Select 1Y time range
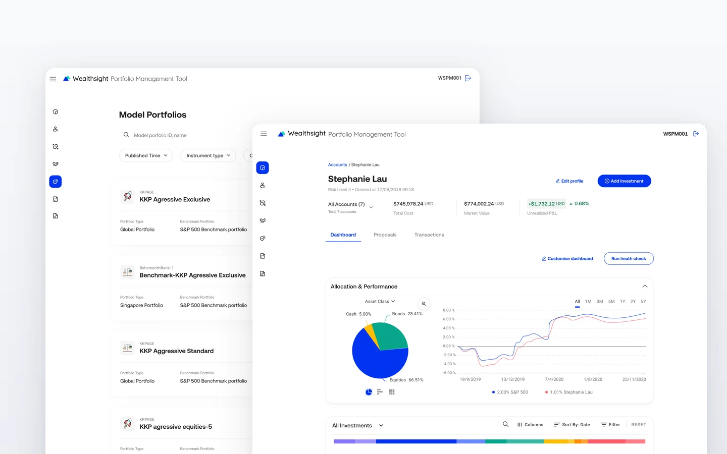 point(622,302)
